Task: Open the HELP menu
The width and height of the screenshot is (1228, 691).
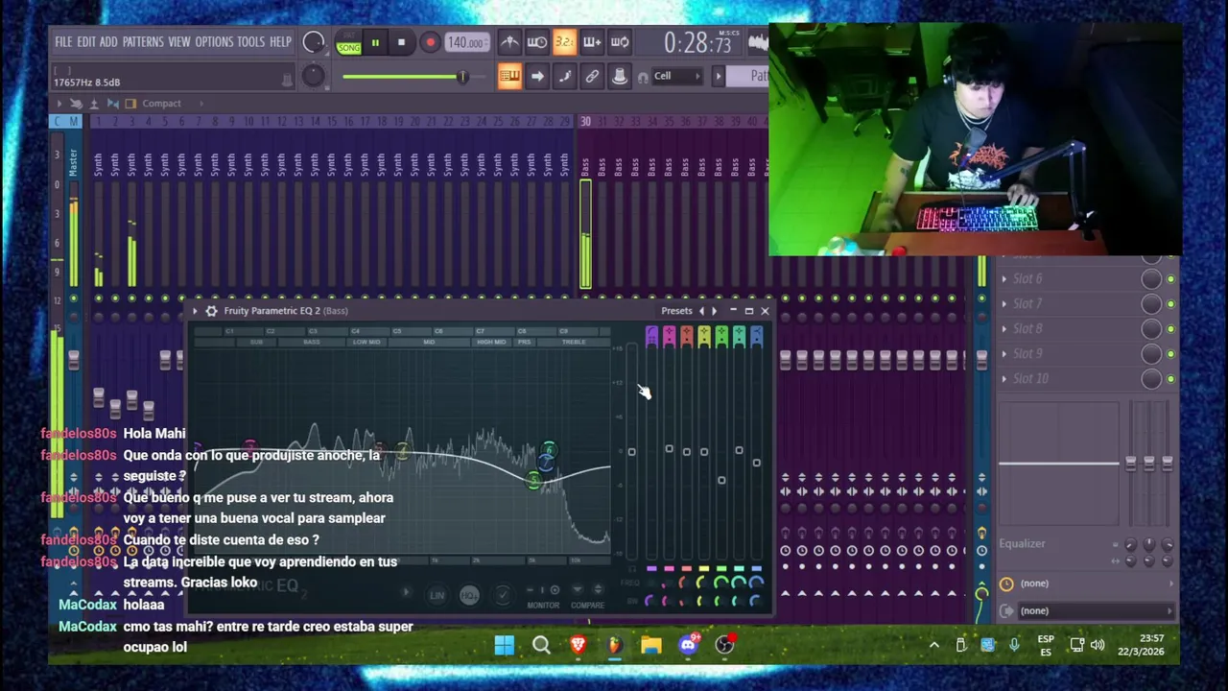Action: (x=280, y=42)
